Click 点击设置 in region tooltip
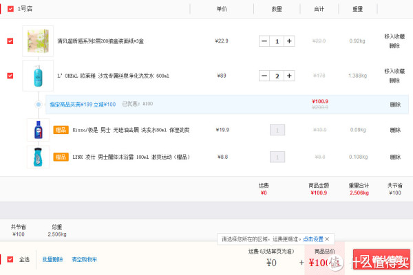Screen dimensions: 413x275 [313, 239]
